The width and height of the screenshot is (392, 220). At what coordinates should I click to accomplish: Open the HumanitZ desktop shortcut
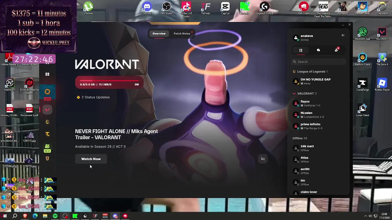point(343,8)
